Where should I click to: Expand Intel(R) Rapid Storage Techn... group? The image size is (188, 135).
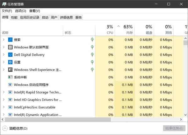pos(3,92)
